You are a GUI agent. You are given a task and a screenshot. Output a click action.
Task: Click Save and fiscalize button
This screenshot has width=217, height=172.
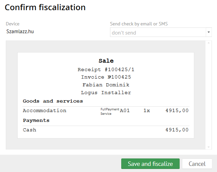tap(150, 164)
